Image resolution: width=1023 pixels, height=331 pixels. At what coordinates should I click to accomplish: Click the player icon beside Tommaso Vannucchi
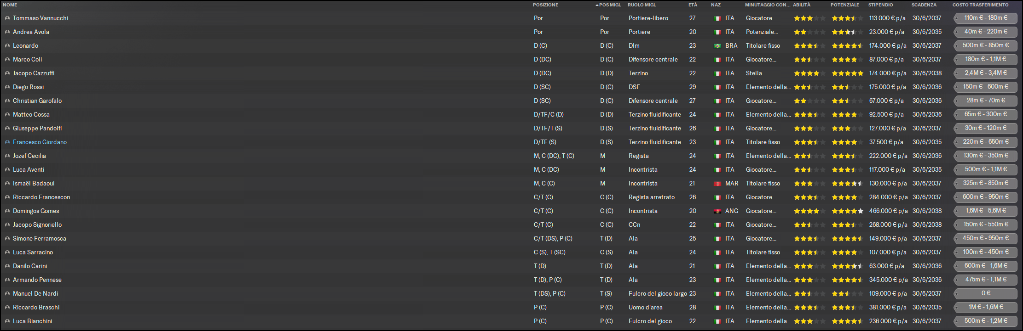pos(7,18)
